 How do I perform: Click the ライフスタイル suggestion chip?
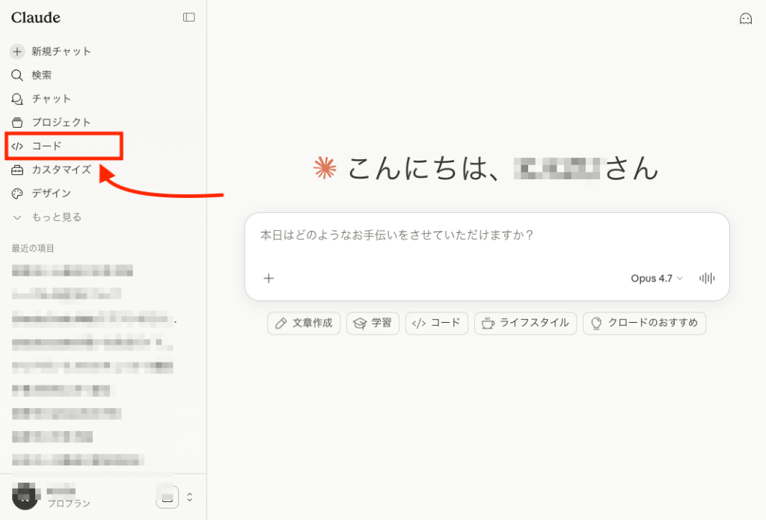tap(525, 323)
